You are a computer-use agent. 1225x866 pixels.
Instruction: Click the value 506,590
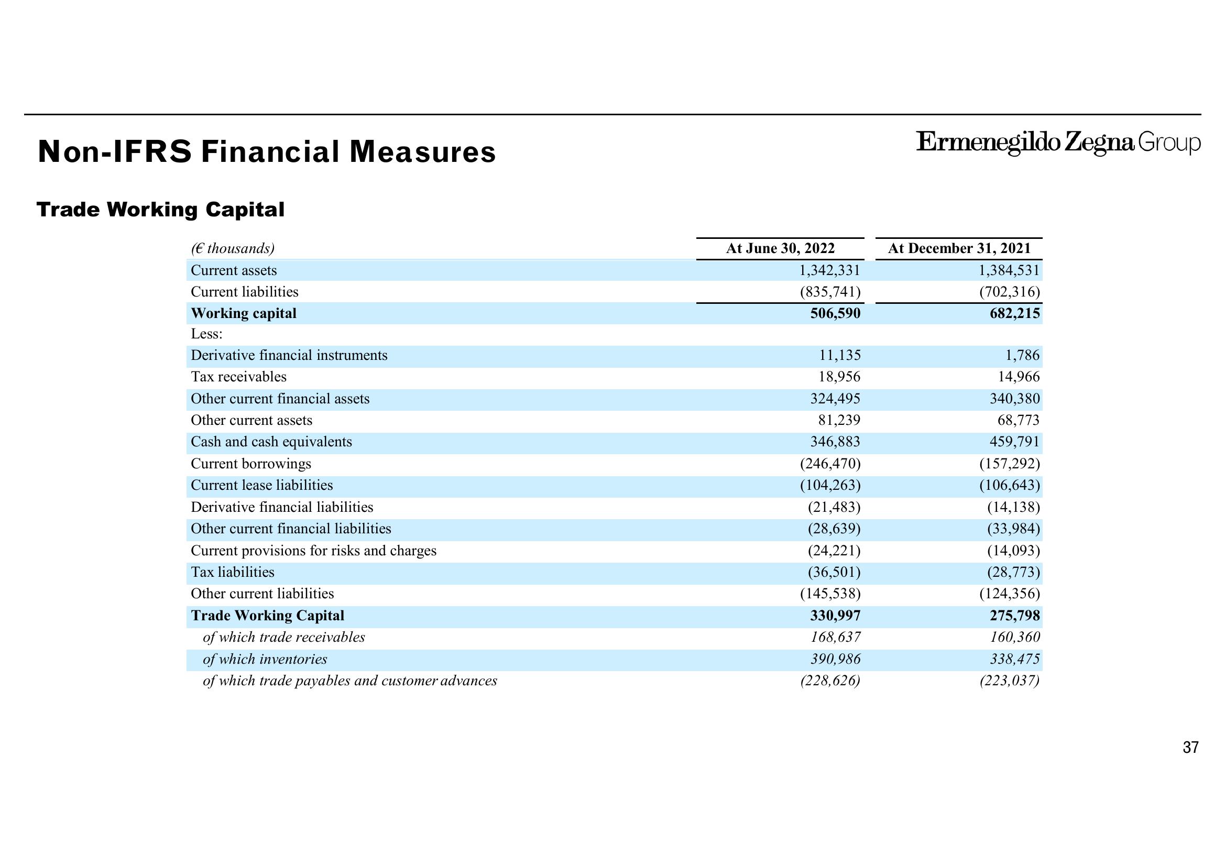point(836,313)
